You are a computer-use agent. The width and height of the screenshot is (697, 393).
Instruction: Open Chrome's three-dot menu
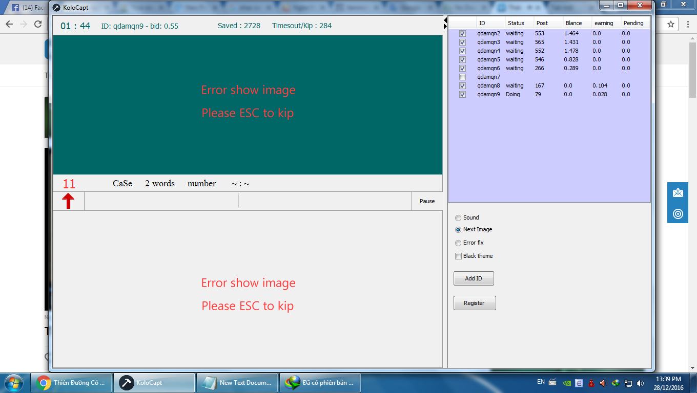click(687, 24)
